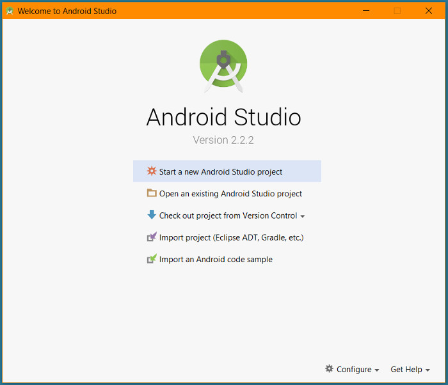This screenshot has height=385, width=448.
Task: Expand the Version Control dropdown arrow
Action: 303,217
